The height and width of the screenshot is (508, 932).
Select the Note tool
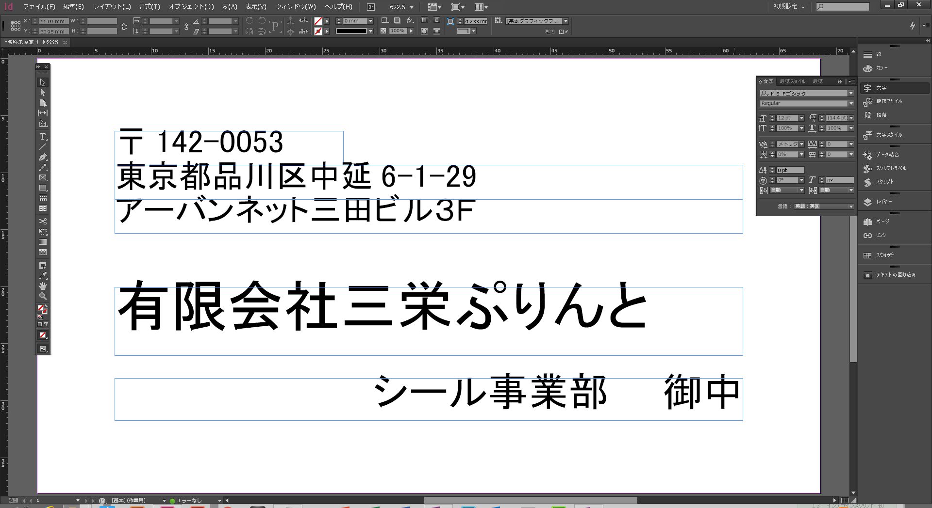[43, 266]
